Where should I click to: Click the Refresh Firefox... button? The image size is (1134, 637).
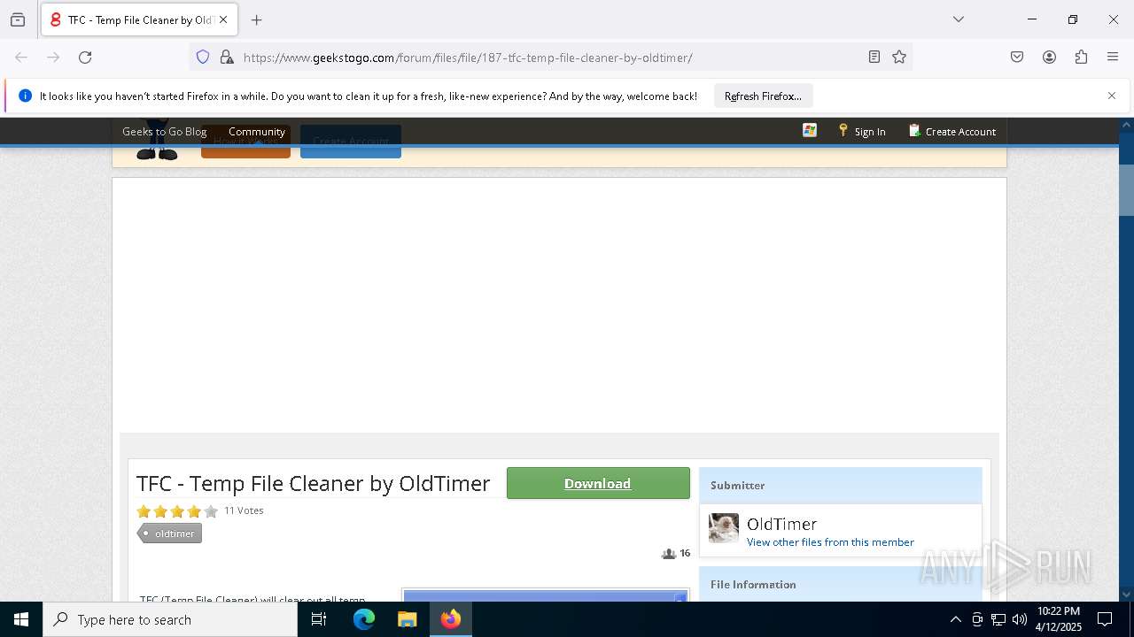click(763, 96)
